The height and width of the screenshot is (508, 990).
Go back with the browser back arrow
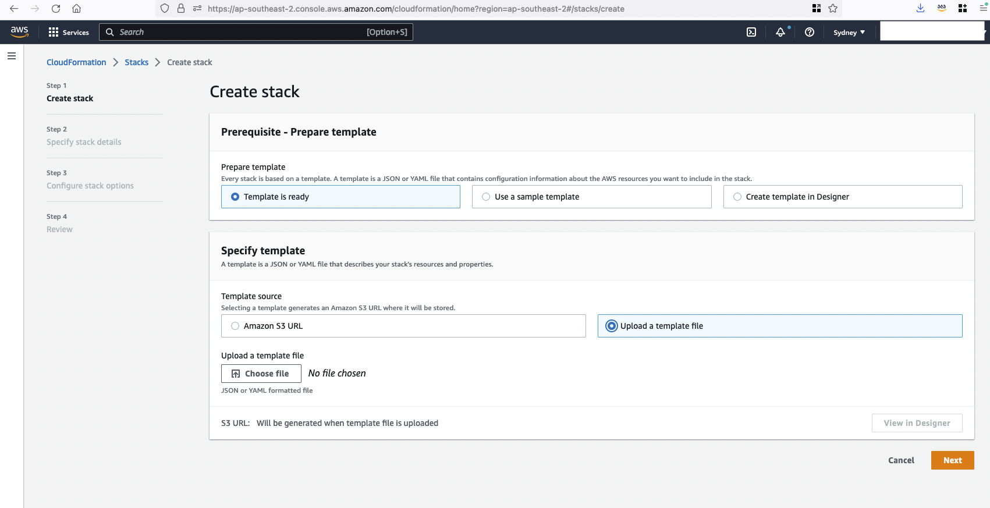pyautogui.click(x=14, y=9)
